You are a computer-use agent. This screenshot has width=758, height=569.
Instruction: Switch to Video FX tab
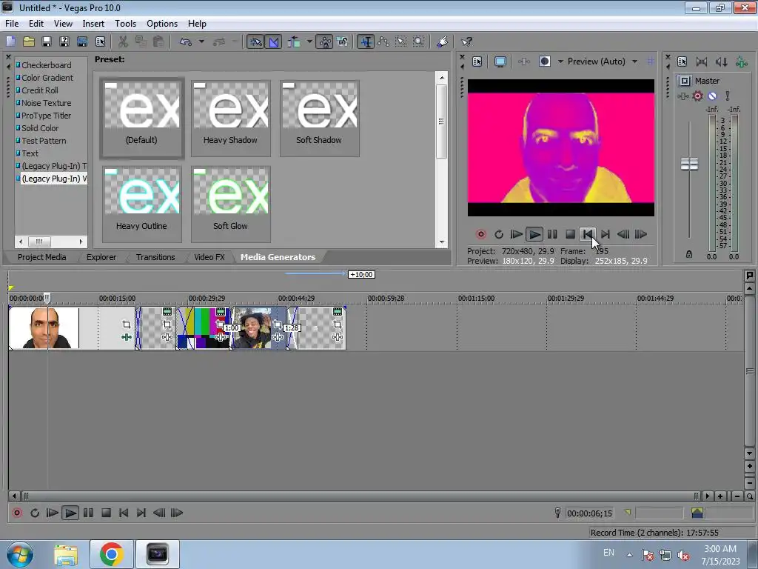(209, 257)
